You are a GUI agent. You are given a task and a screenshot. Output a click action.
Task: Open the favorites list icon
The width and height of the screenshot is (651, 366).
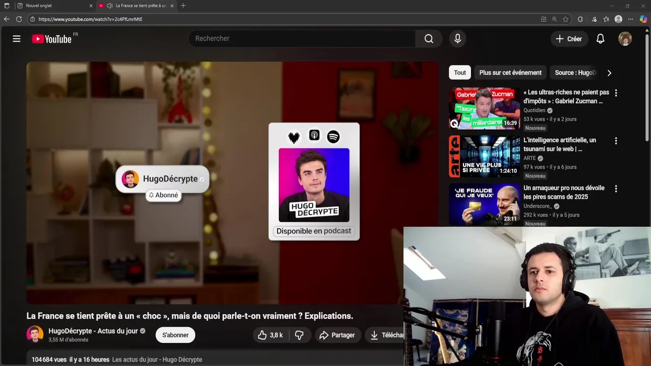(606, 19)
